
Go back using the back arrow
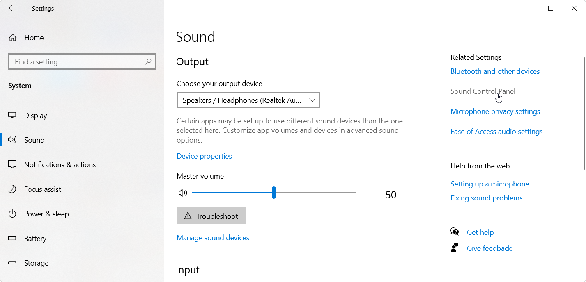(x=12, y=8)
